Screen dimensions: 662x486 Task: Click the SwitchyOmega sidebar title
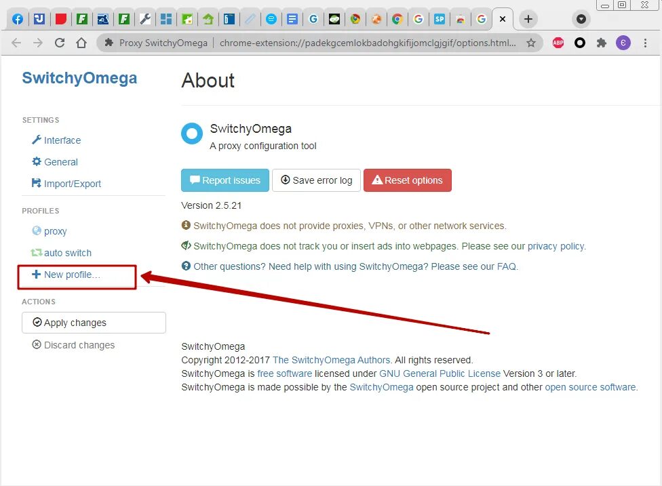point(79,78)
